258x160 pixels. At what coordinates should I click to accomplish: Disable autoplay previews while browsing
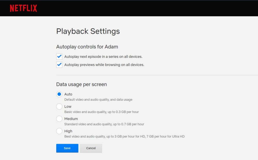(59, 65)
